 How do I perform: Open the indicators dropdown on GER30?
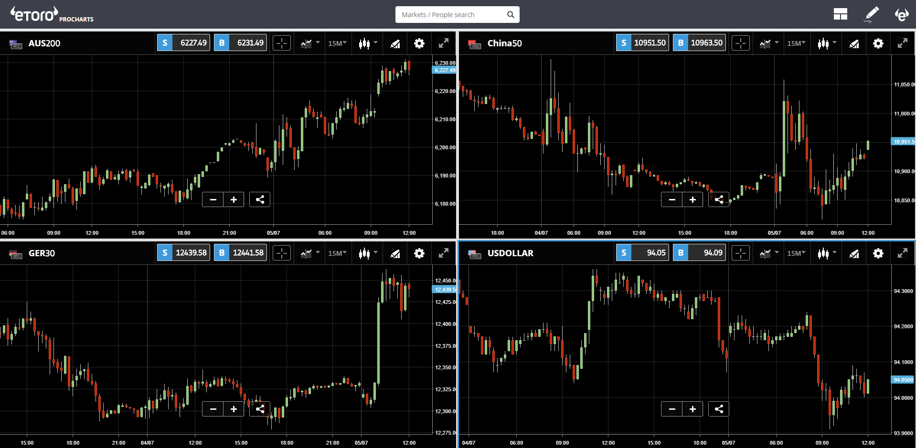[x=310, y=253]
